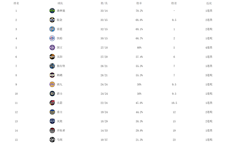Open the 独行侠 team name link
The height and width of the screenshot is (144, 225).
point(61,66)
